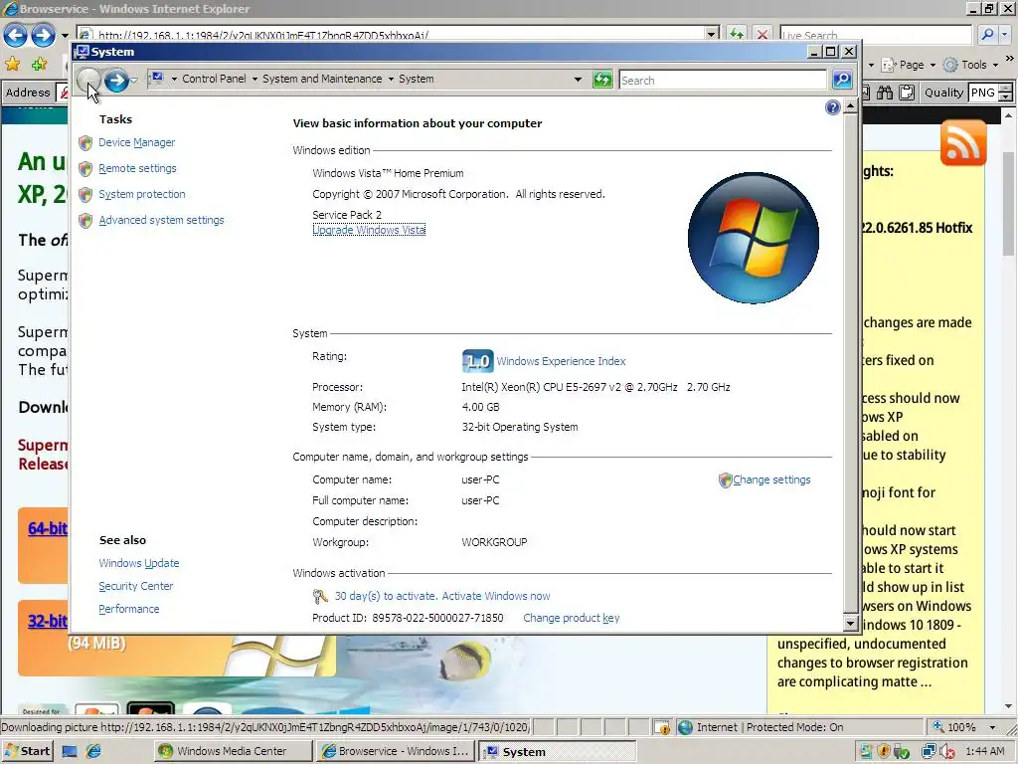Viewport: 1018px width, 764px height.
Task: Select System and Maintenance breadcrumb
Action: pyautogui.click(x=322, y=79)
